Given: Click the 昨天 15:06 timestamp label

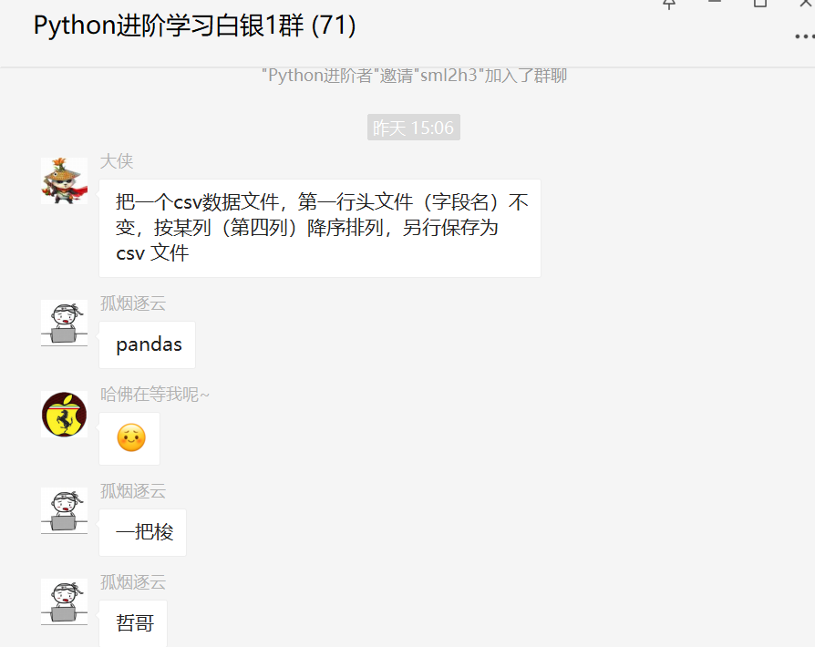Looking at the screenshot, I should click(414, 128).
